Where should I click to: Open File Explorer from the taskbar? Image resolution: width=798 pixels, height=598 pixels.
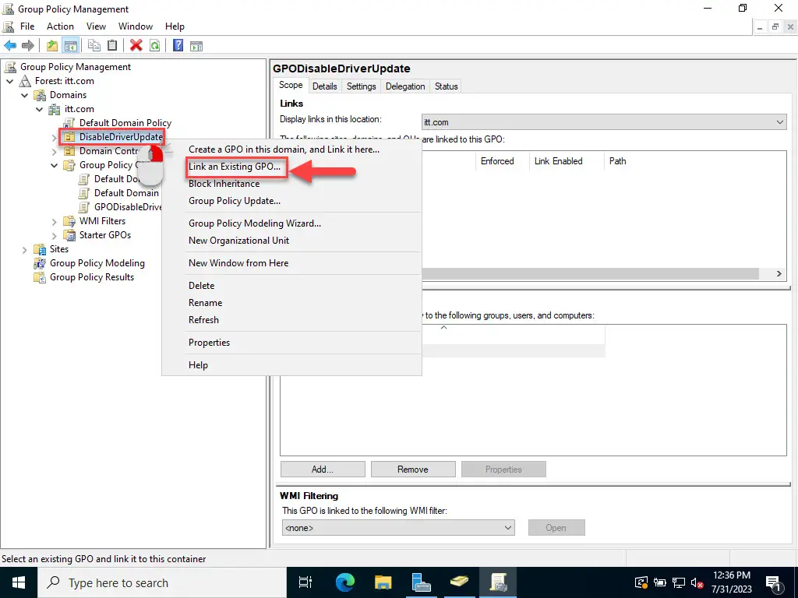click(x=383, y=582)
